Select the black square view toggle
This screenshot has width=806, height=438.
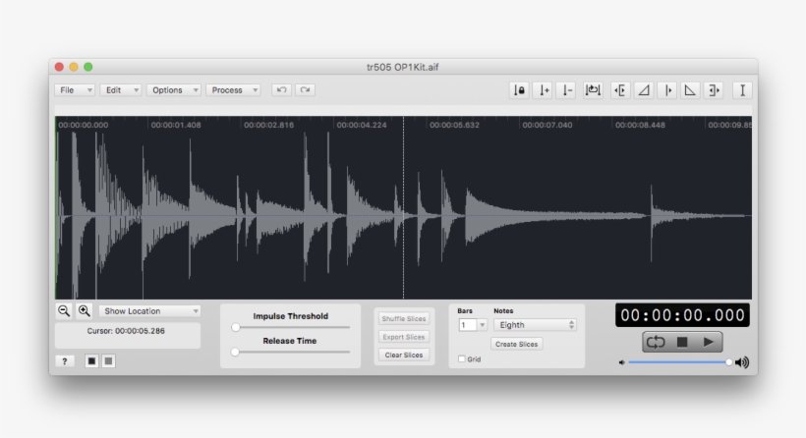[x=91, y=361]
